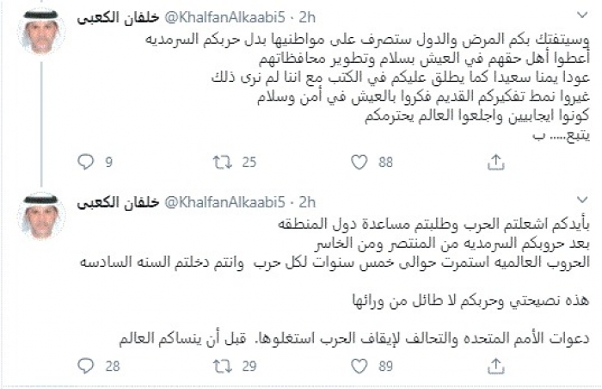Open second tweet's author avatar photo

[x=40, y=216]
